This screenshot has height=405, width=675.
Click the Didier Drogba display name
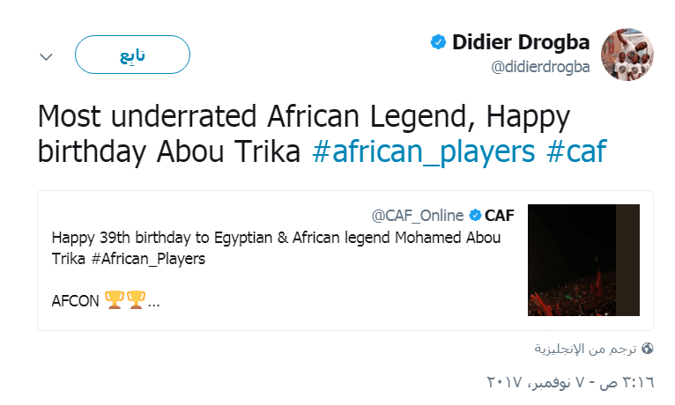coord(521,42)
